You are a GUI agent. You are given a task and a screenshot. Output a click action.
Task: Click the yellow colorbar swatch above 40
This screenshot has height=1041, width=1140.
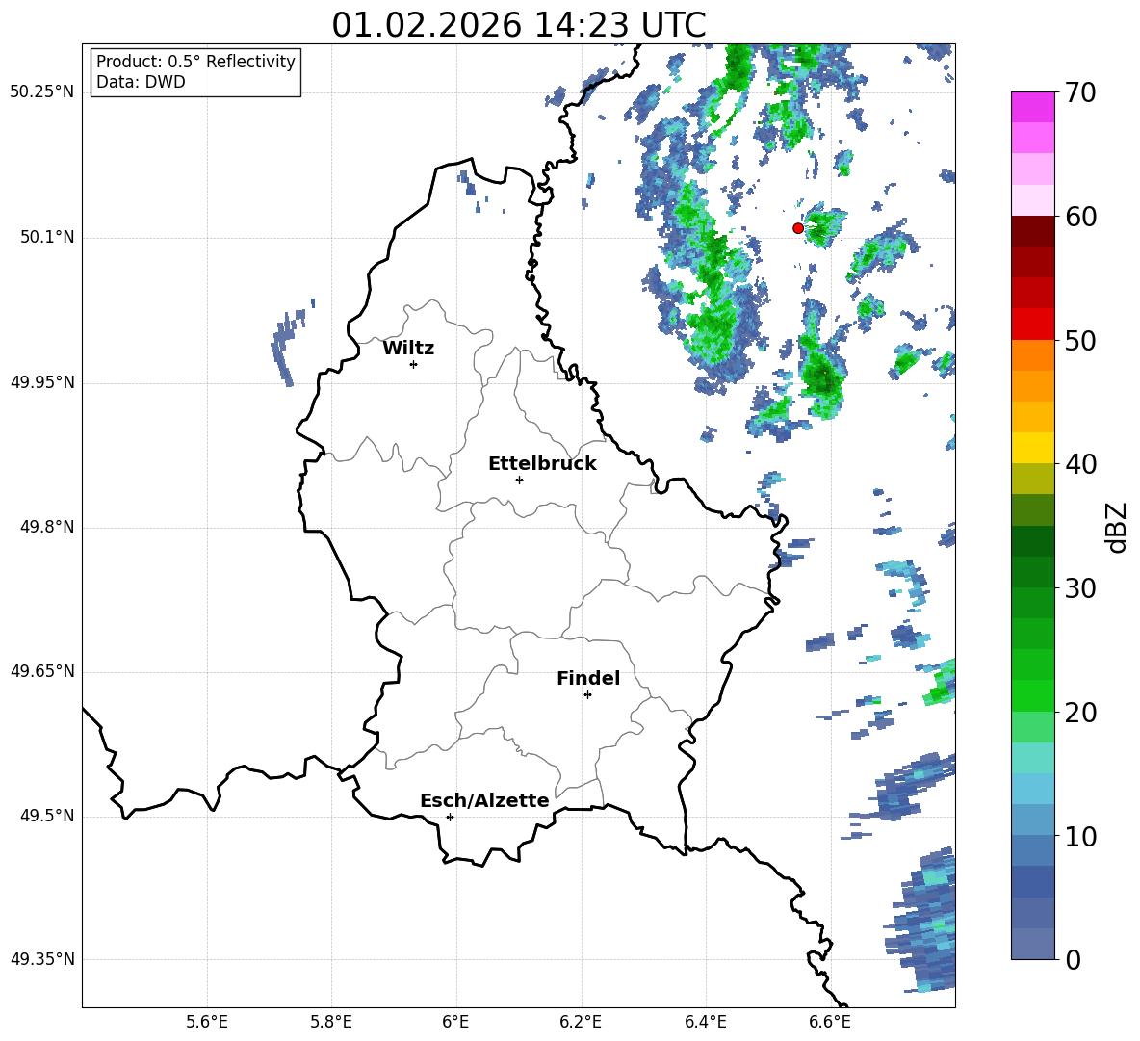pos(1032,448)
